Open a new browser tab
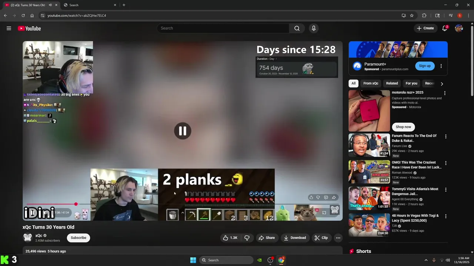 coord(124,5)
